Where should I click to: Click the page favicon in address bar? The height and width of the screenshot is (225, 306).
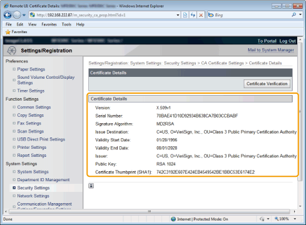pos(33,15)
